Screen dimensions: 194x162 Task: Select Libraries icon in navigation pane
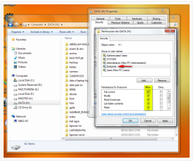pos(13,49)
